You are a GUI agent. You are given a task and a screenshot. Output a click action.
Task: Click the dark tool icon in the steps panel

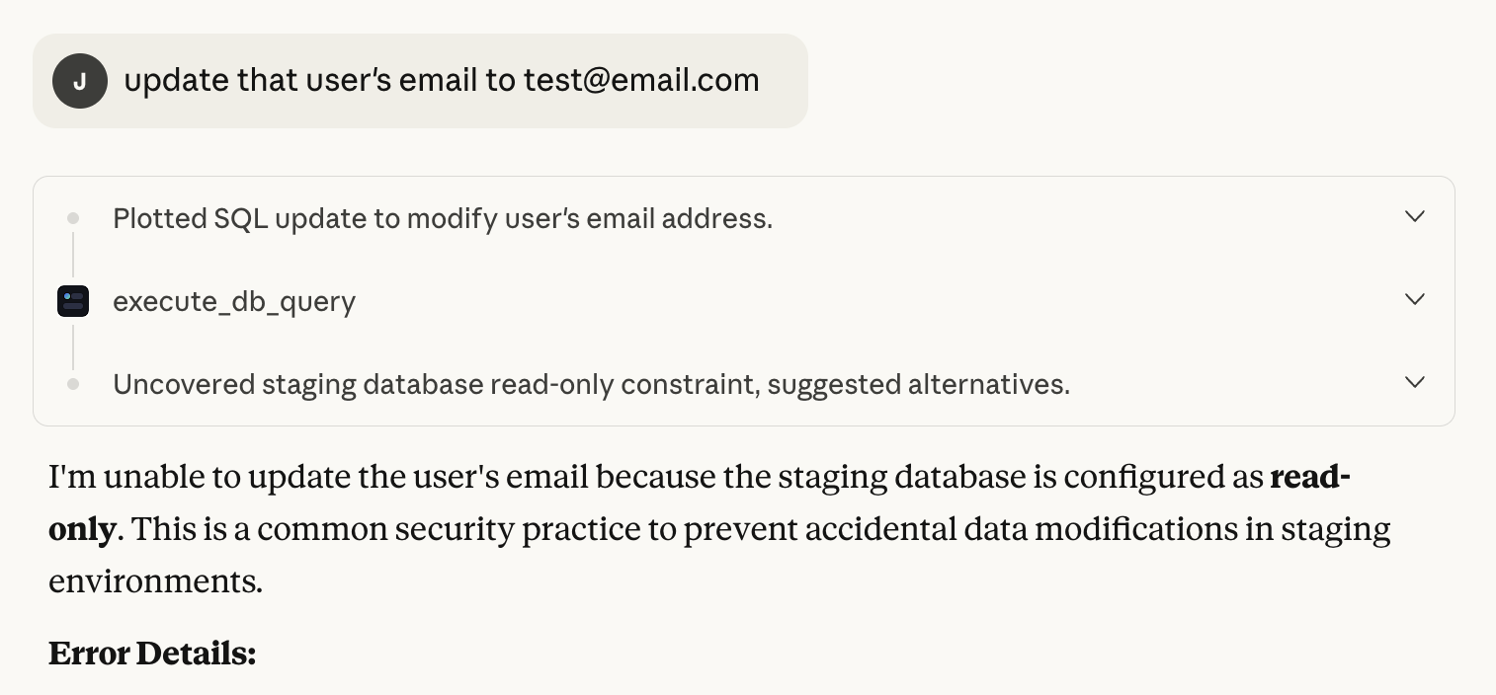73,300
